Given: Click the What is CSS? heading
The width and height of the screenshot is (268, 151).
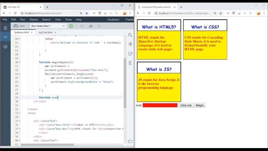Looking at the screenshot, I should 205,27.
